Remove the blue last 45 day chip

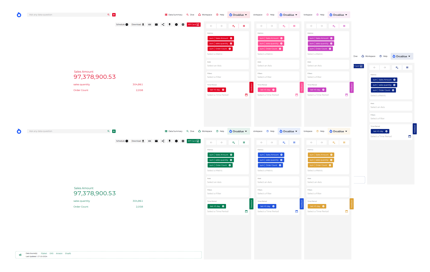[x=273, y=206]
